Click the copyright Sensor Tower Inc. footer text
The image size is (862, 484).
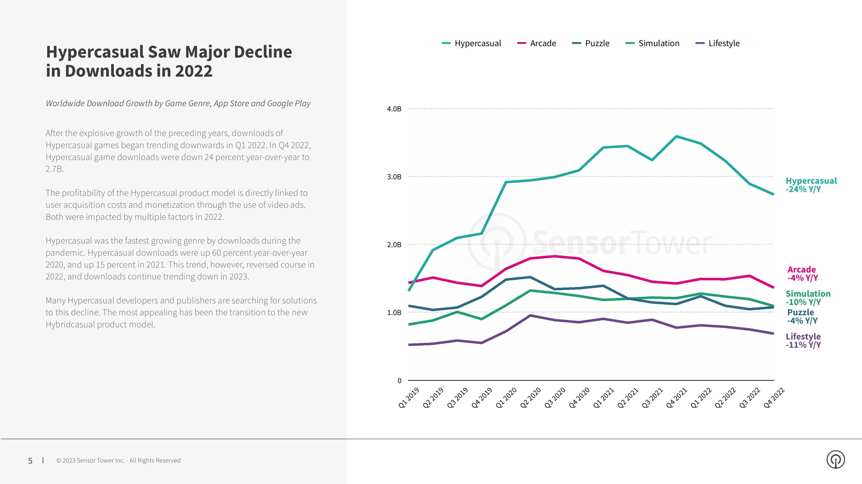click(x=118, y=460)
